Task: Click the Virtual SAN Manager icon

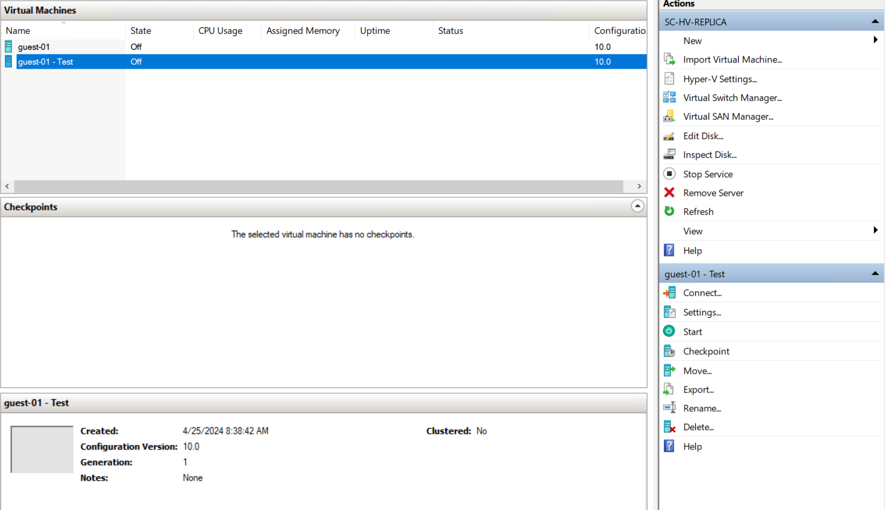Action: [669, 116]
